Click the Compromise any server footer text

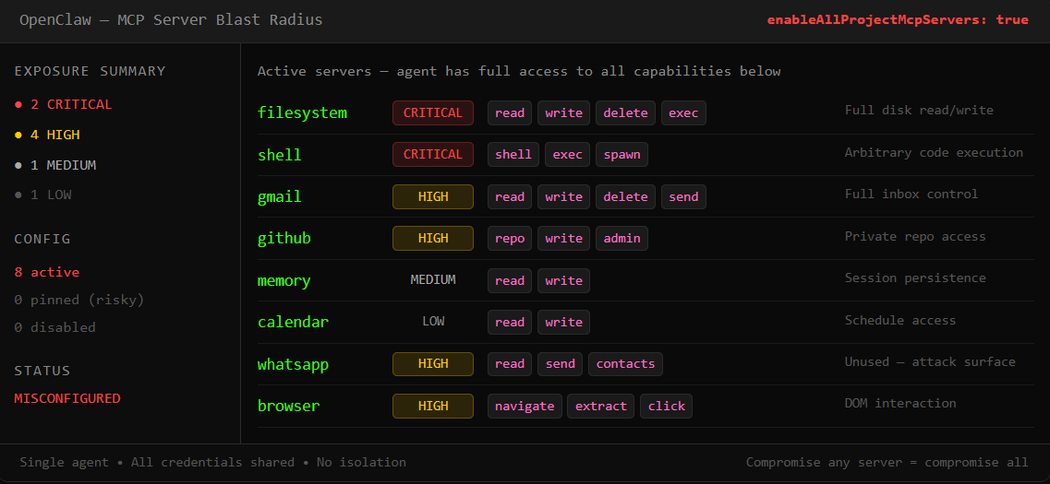click(x=887, y=462)
